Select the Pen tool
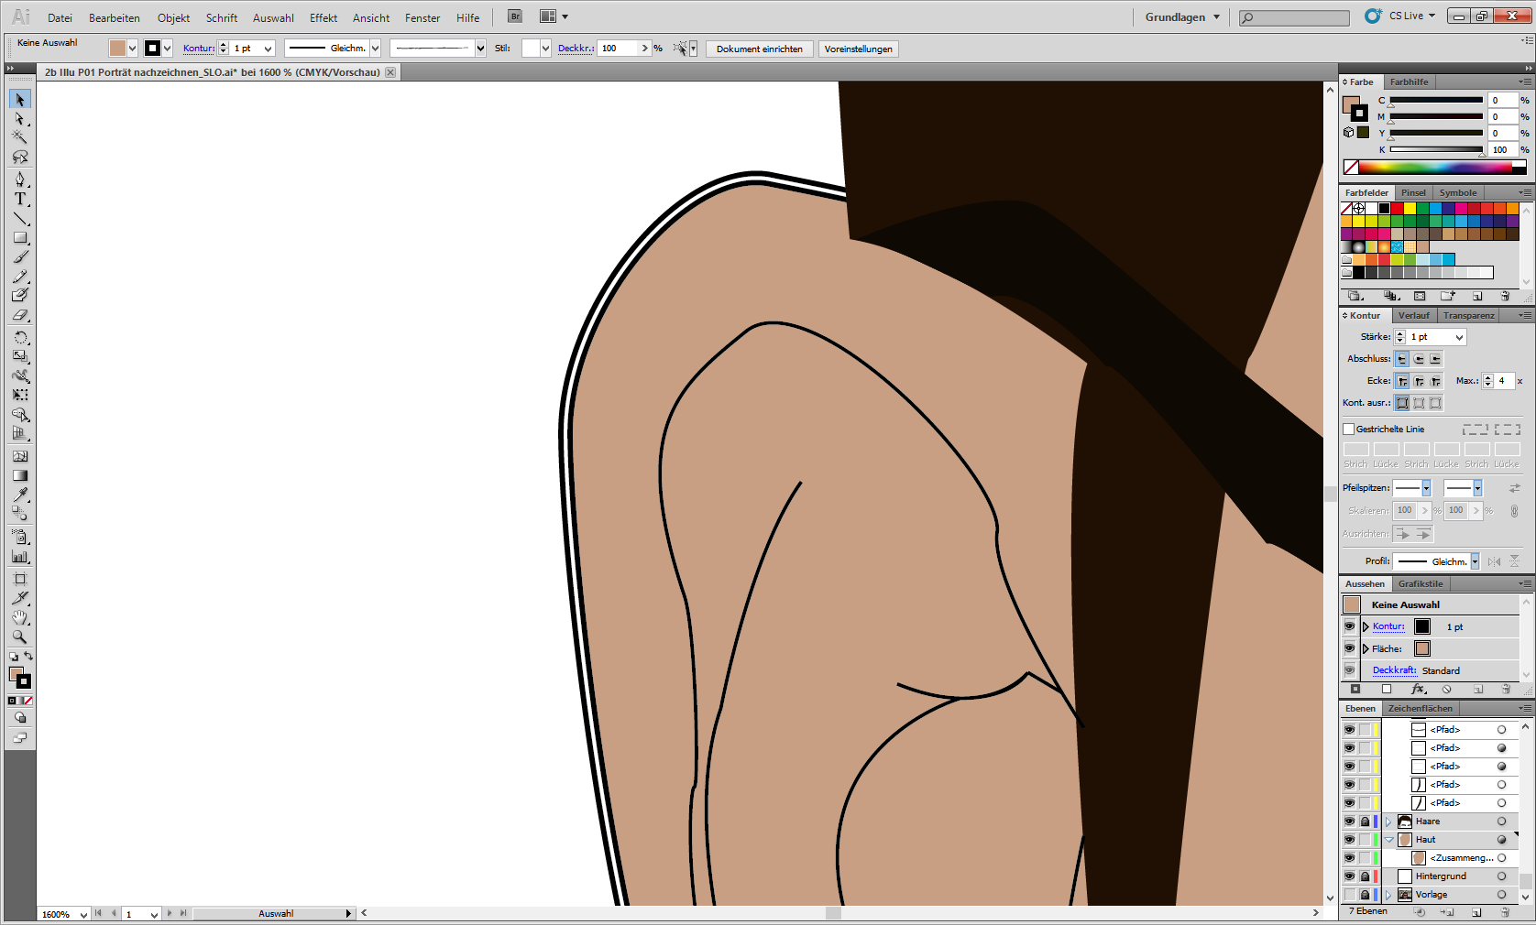Image resolution: width=1536 pixels, height=925 pixels. (20, 180)
